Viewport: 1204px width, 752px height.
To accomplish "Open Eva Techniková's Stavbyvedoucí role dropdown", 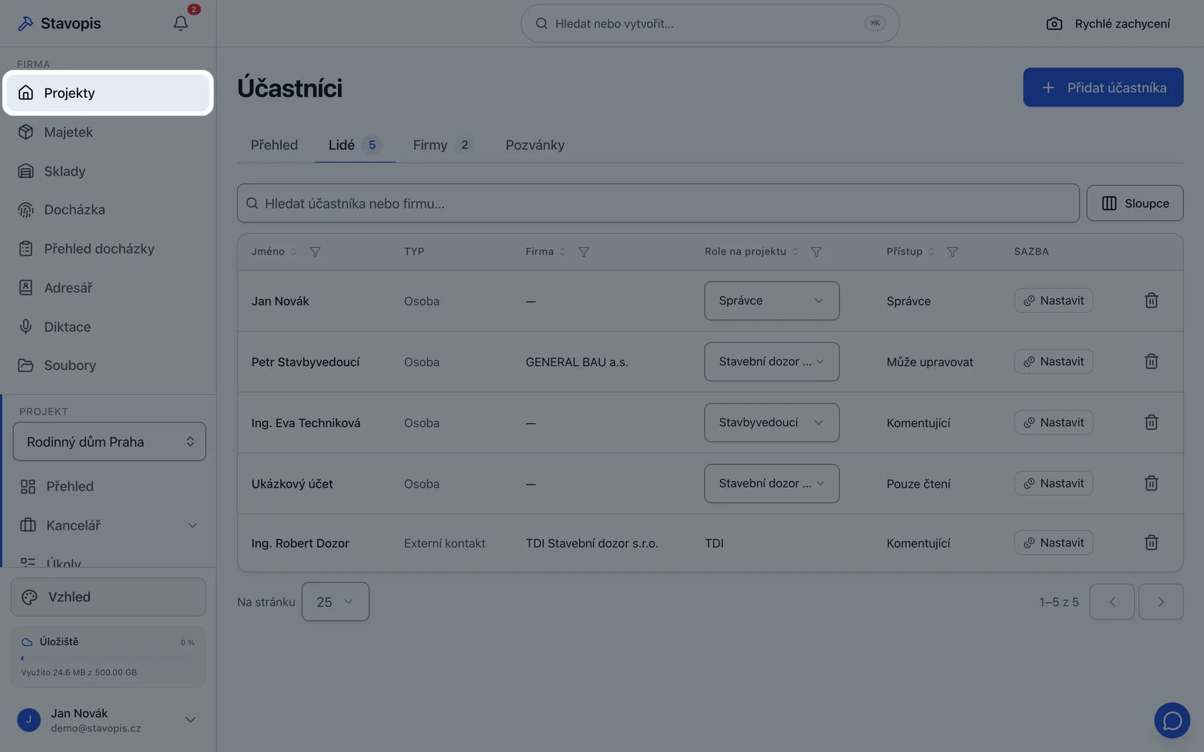I will (772, 422).
